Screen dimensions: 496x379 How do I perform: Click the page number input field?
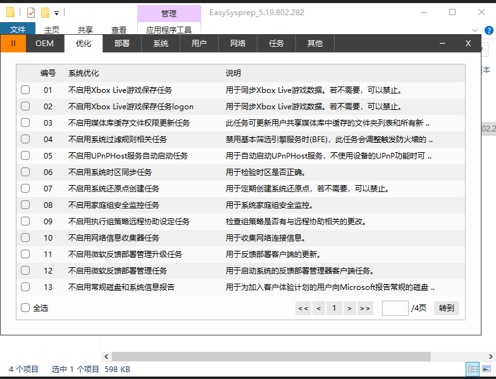click(x=395, y=308)
